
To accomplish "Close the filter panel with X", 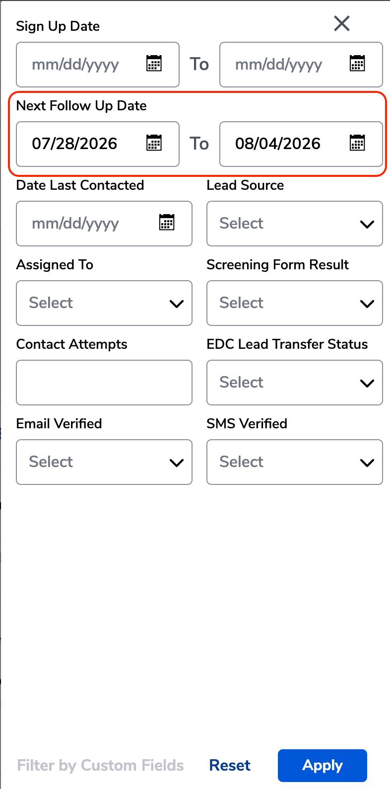I will [x=342, y=23].
